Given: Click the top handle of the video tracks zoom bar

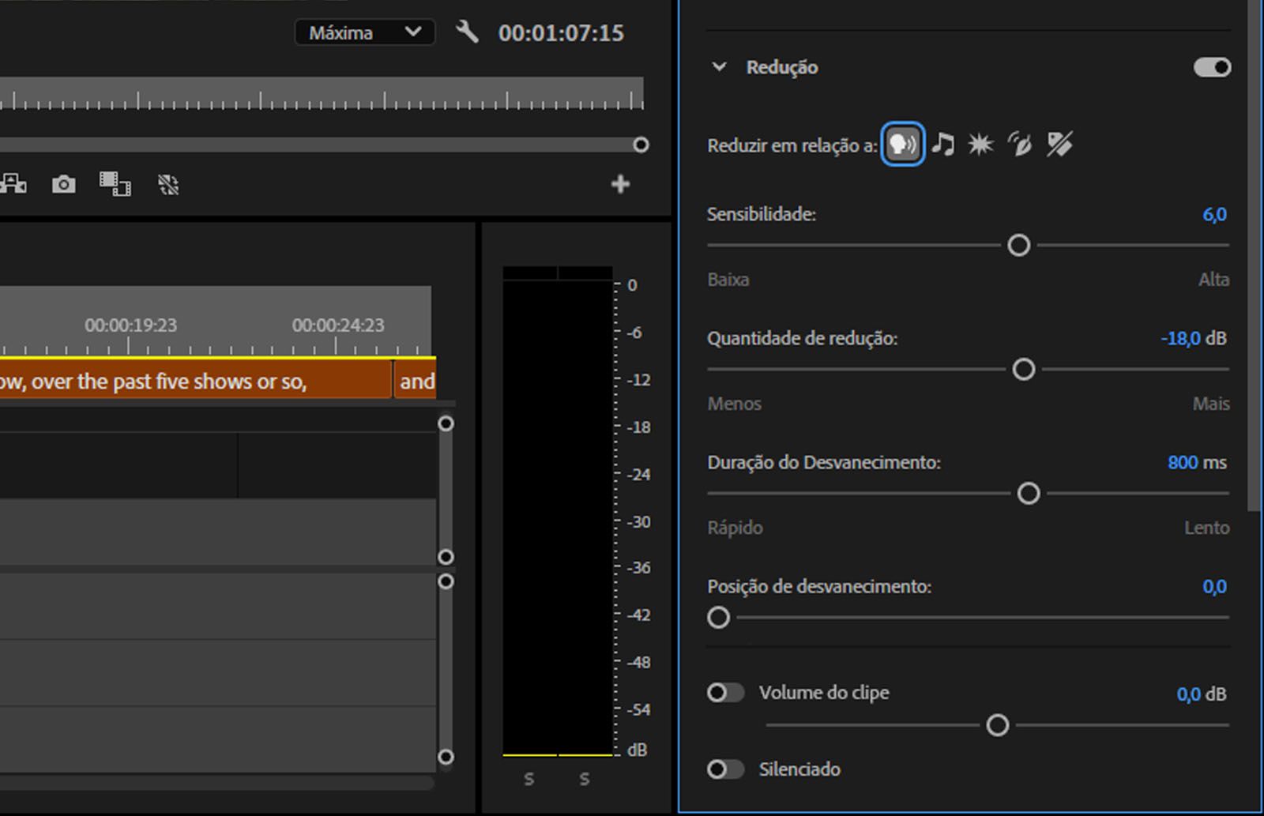Looking at the screenshot, I should click(446, 423).
